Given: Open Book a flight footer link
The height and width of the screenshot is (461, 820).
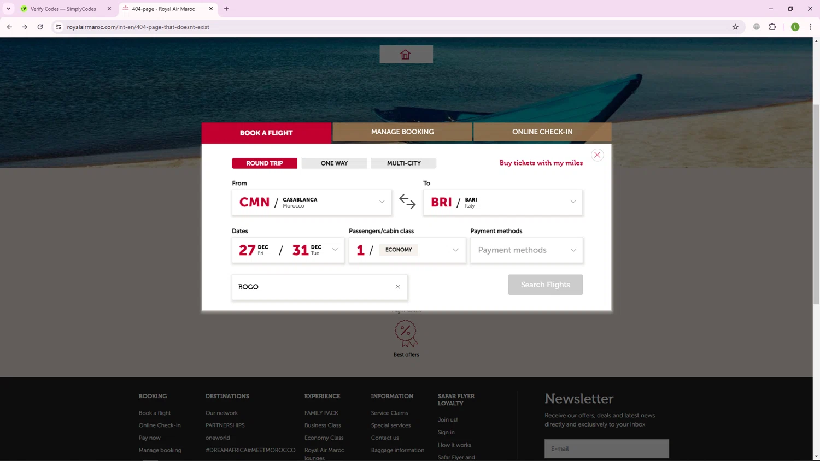Looking at the screenshot, I should (155, 413).
